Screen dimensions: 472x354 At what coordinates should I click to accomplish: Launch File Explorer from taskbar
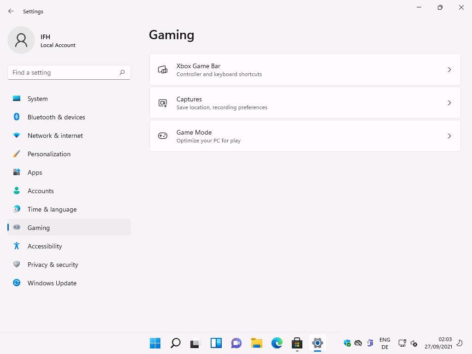(x=256, y=343)
